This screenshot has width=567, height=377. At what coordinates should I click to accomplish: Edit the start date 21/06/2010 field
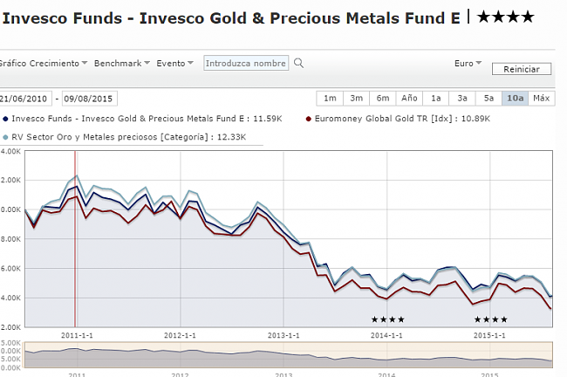(24, 99)
